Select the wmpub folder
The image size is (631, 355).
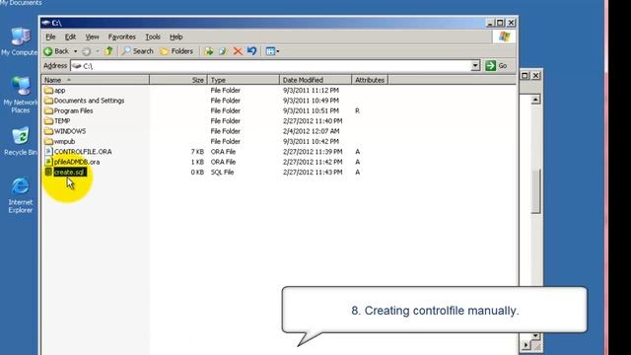click(64, 142)
